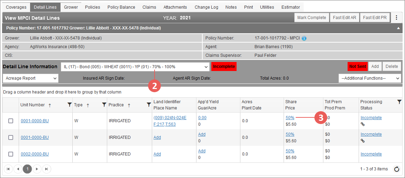
Task: Click the Delete detail line button
Action: (392, 66)
